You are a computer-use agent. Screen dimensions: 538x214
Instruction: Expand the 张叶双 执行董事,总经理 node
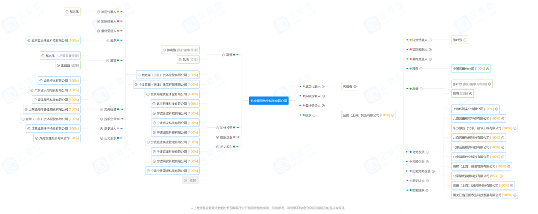pyautogui.click(x=490, y=84)
